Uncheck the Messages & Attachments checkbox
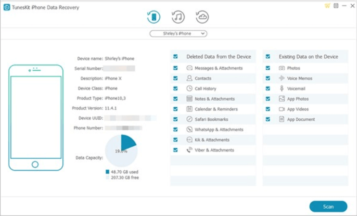The height and width of the screenshot is (216, 357). pyautogui.click(x=176, y=68)
